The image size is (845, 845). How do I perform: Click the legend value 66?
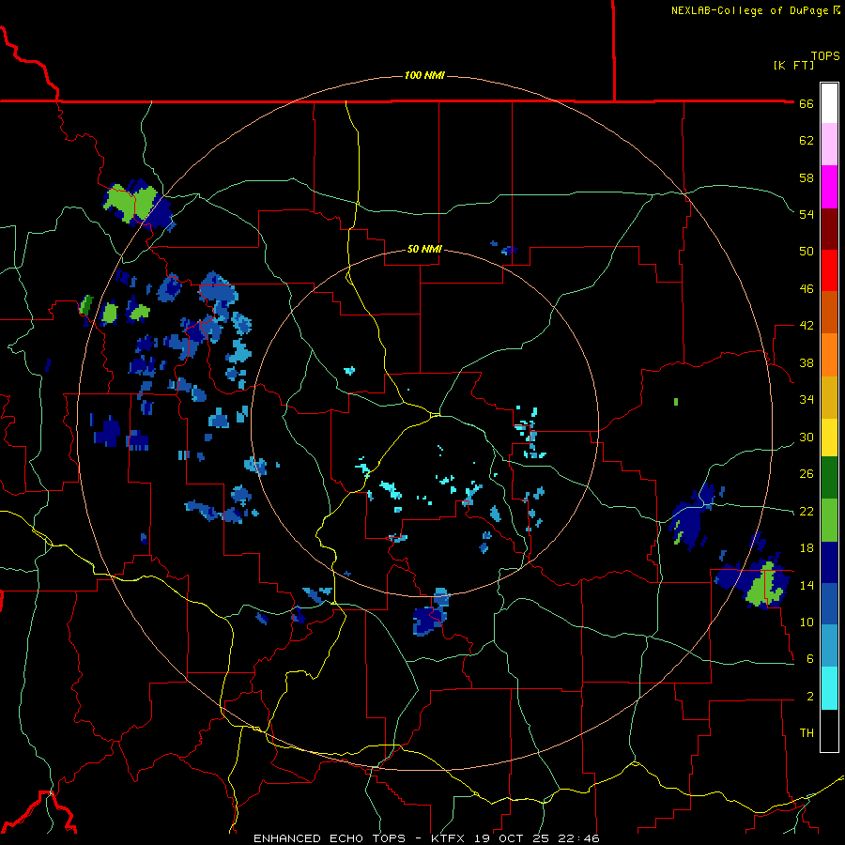click(x=807, y=103)
